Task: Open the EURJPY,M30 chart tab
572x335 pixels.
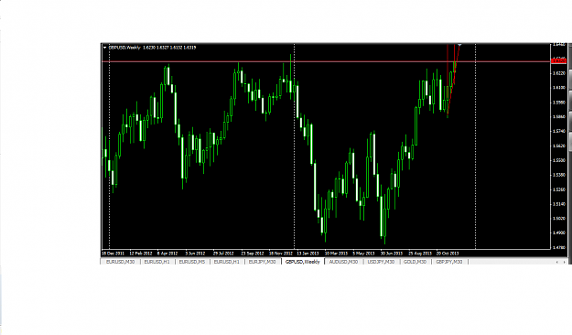Action: pos(263,262)
